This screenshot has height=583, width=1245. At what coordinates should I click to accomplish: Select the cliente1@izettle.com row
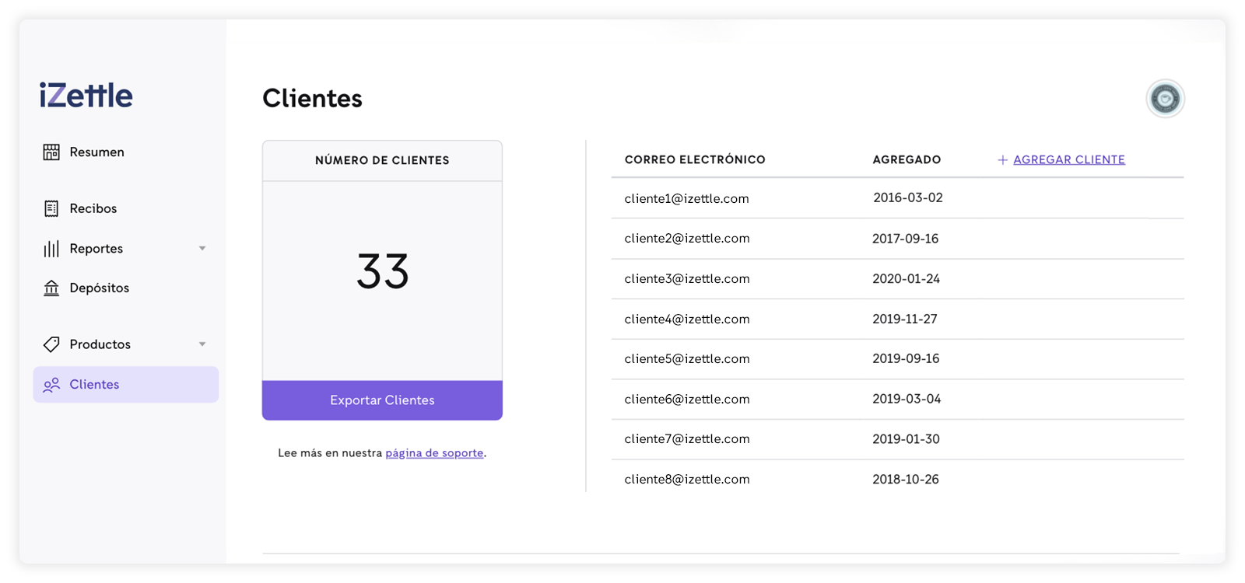[686, 199]
